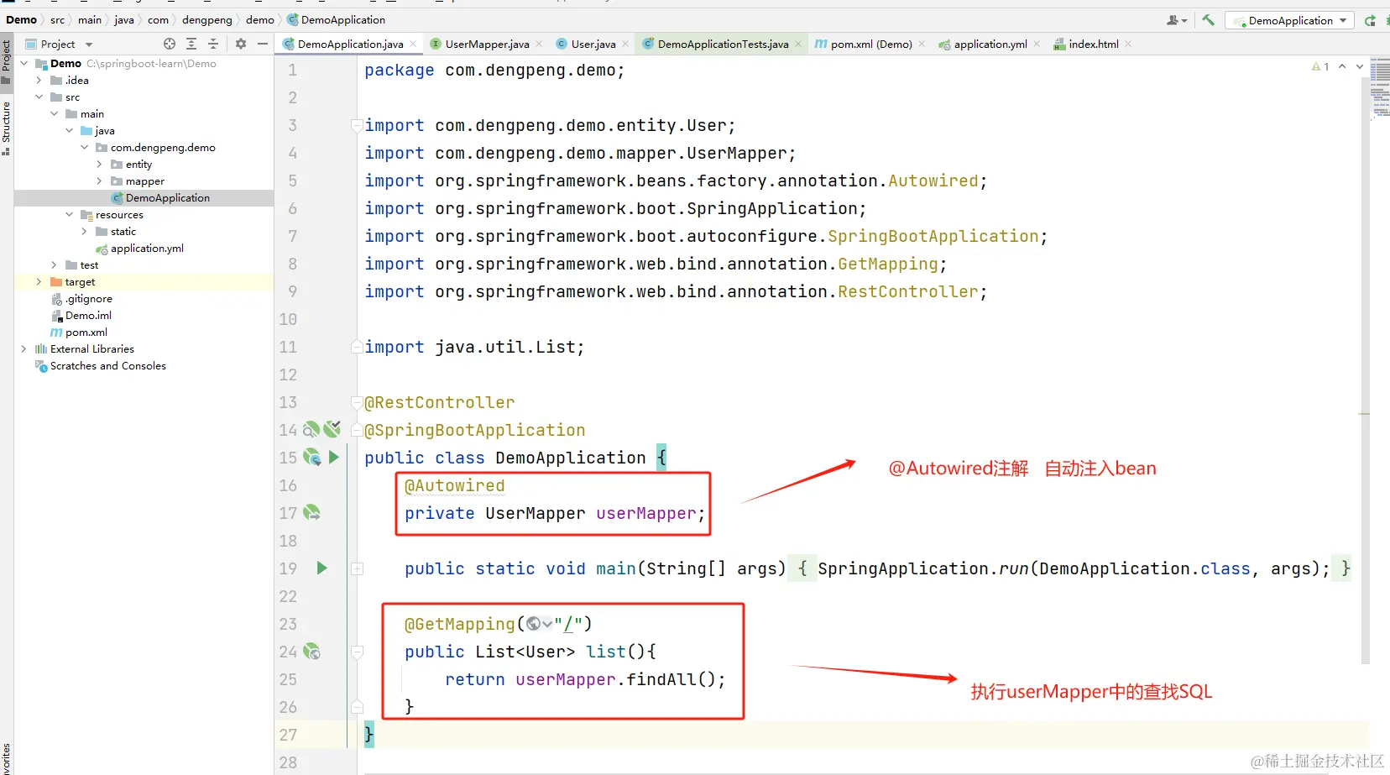The width and height of the screenshot is (1390, 775).
Task: Hide the Project tool window
Action: 263,44
